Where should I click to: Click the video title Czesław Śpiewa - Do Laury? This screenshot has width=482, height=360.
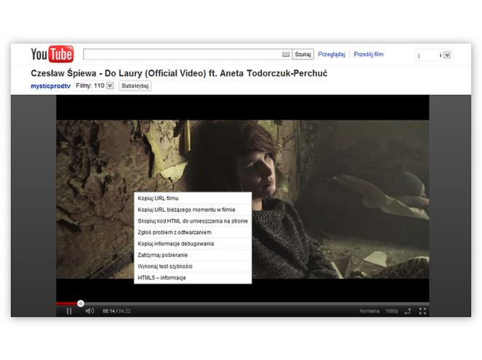click(x=179, y=74)
